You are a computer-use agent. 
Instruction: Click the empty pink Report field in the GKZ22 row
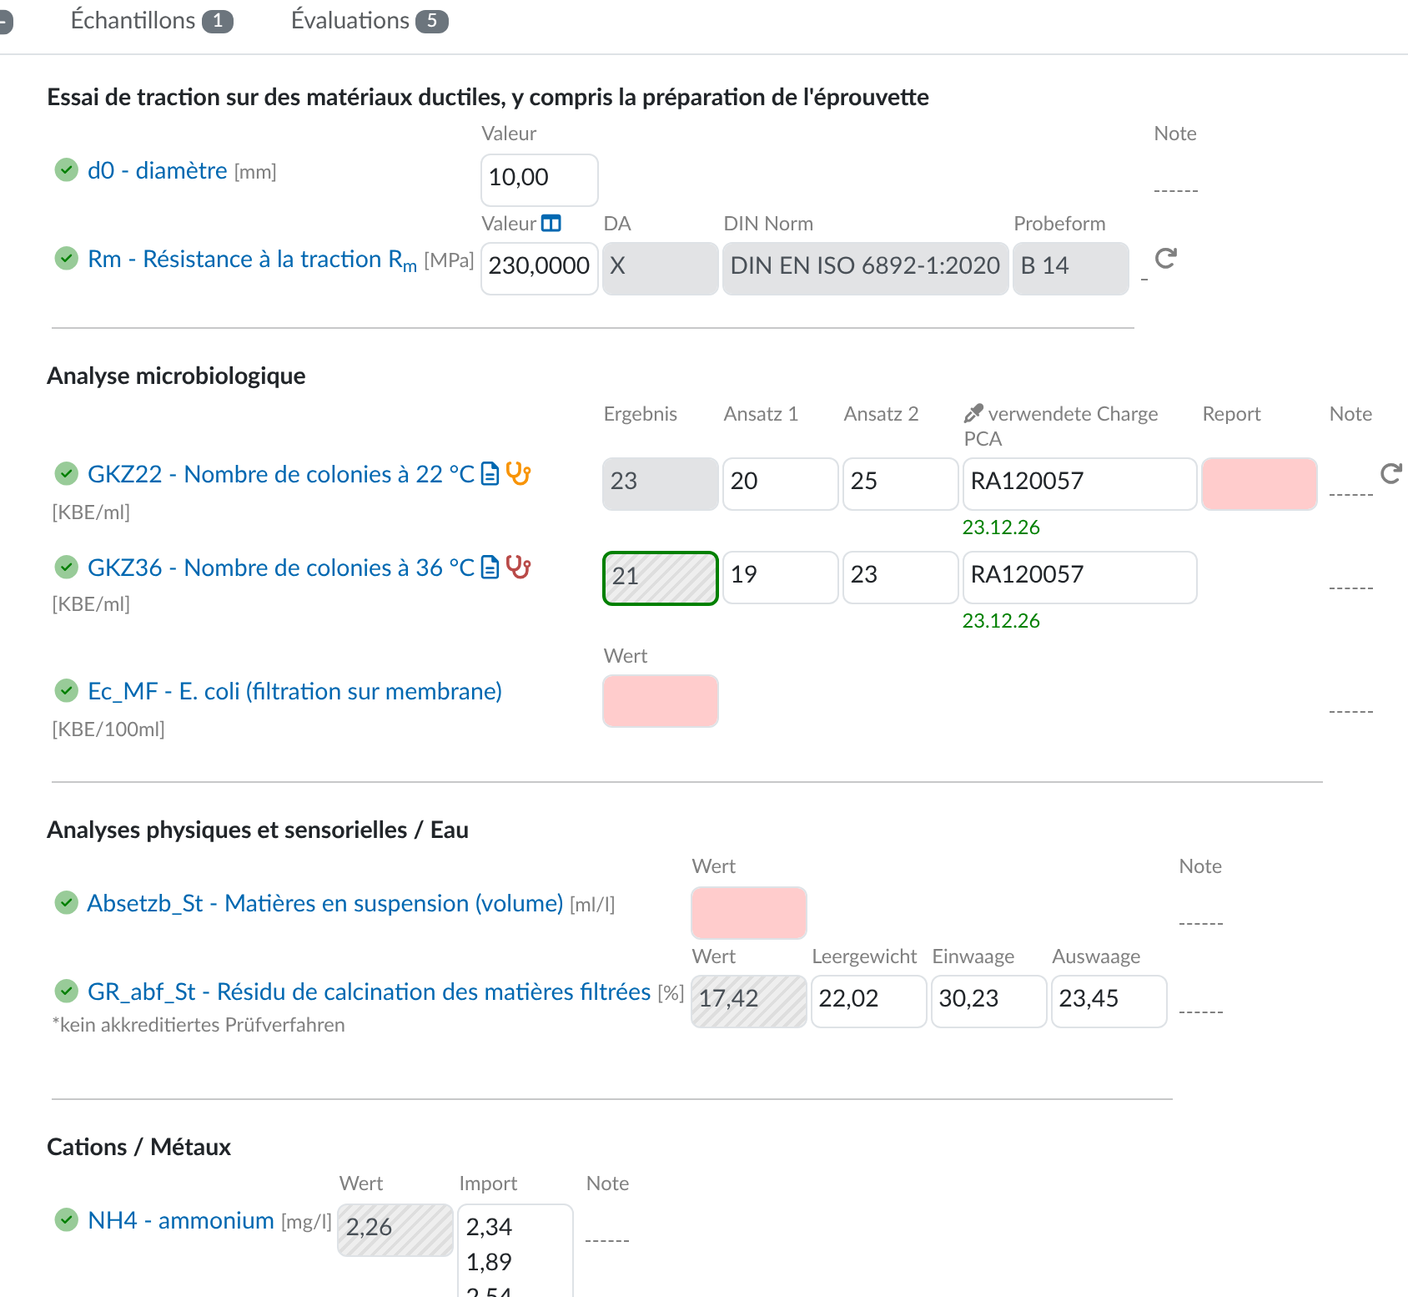click(1260, 483)
